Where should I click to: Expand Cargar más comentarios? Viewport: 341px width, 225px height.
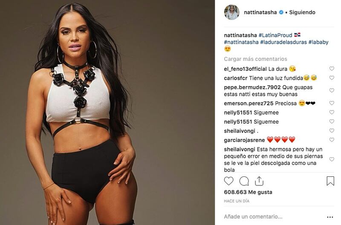pos(255,59)
